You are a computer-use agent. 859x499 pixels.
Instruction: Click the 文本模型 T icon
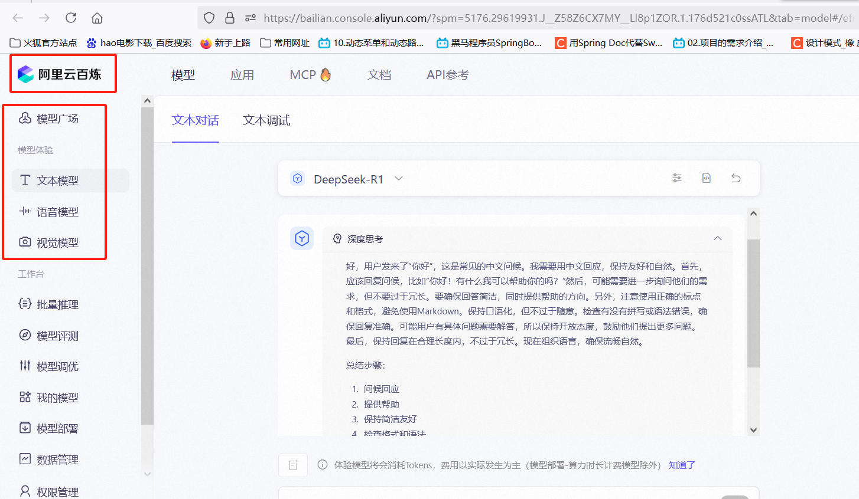(x=25, y=180)
